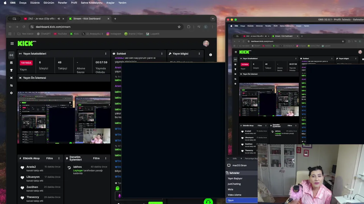Open Yayın İstatistikleri three-dot options
The height and width of the screenshot is (204, 364).
click(106, 54)
